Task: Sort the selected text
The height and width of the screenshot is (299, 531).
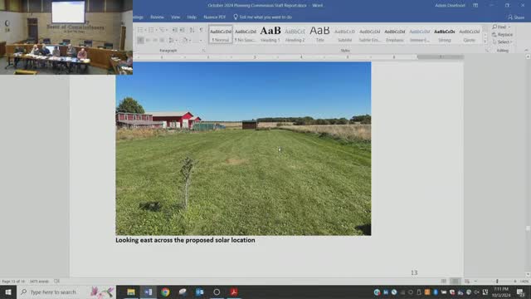Action: pyautogui.click(x=192, y=30)
